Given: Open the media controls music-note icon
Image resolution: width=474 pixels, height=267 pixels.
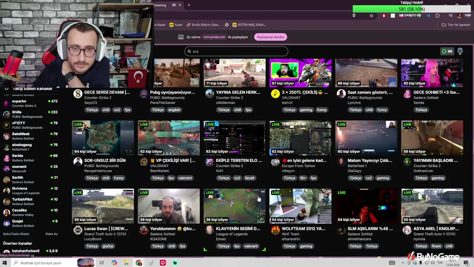Looking at the screenshot, I should pyautogui.click(x=450, y=16).
